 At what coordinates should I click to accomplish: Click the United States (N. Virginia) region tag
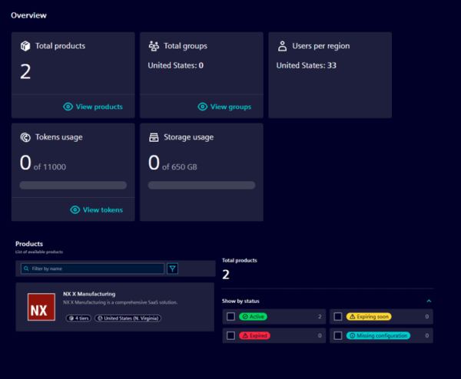pyautogui.click(x=126, y=318)
